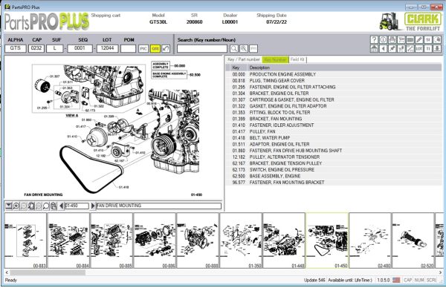Select row 62.173 SWITCH, ENGINE OIL PRESSURE
Image resolution: width=446 pixels, height=288 pixels.
pyautogui.click(x=333, y=169)
